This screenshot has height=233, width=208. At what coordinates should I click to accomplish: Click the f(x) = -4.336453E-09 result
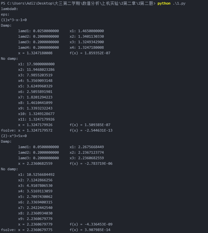tap(91, 224)
